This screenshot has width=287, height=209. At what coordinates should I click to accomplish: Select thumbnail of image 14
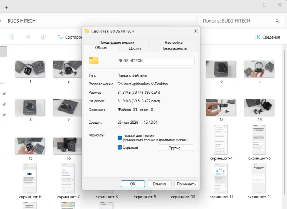tap(259, 108)
